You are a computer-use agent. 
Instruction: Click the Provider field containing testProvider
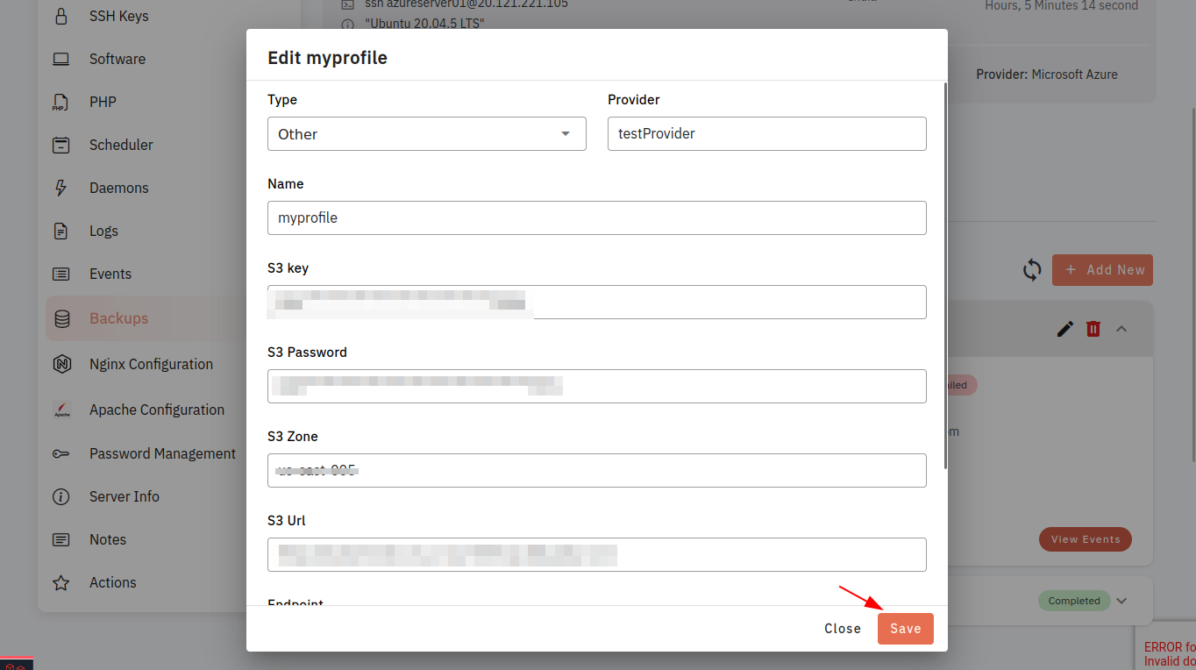(767, 134)
